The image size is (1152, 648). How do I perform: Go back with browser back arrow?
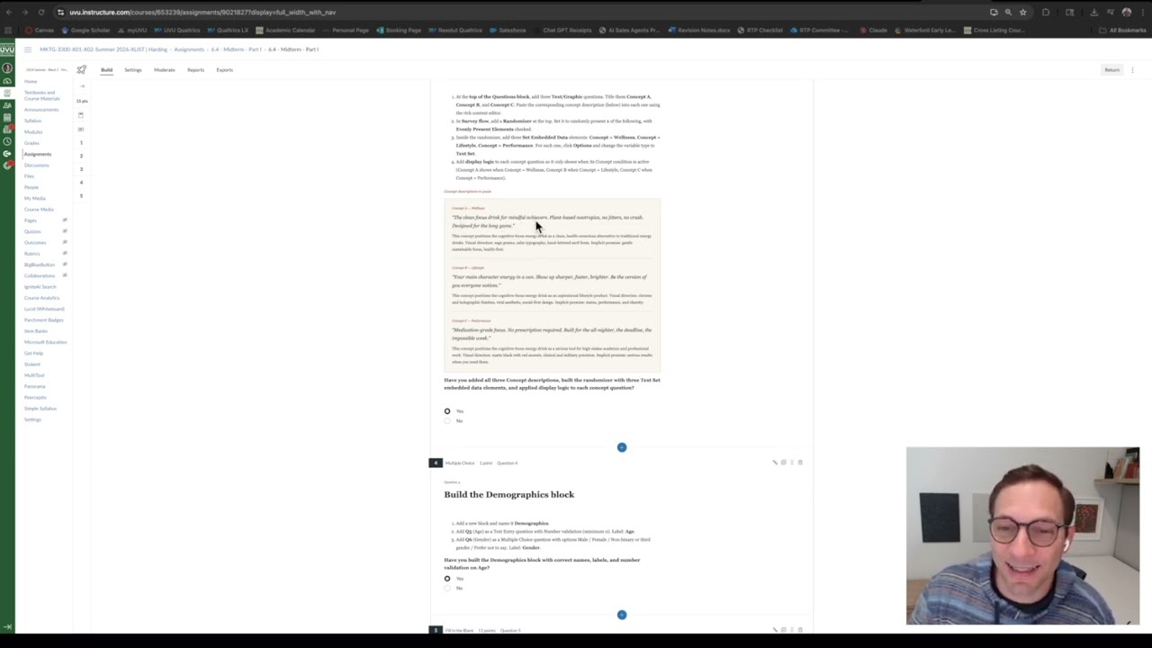[x=9, y=13]
